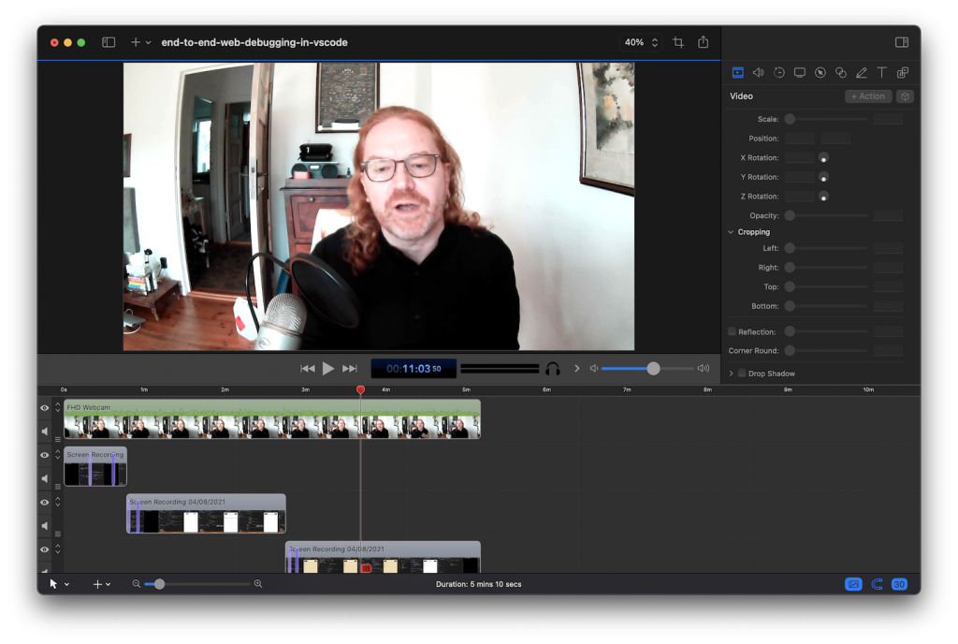Expand the Drop Shadow section
Image resolution: width=958 pixels, height=644 pixels.
point(731,373)
